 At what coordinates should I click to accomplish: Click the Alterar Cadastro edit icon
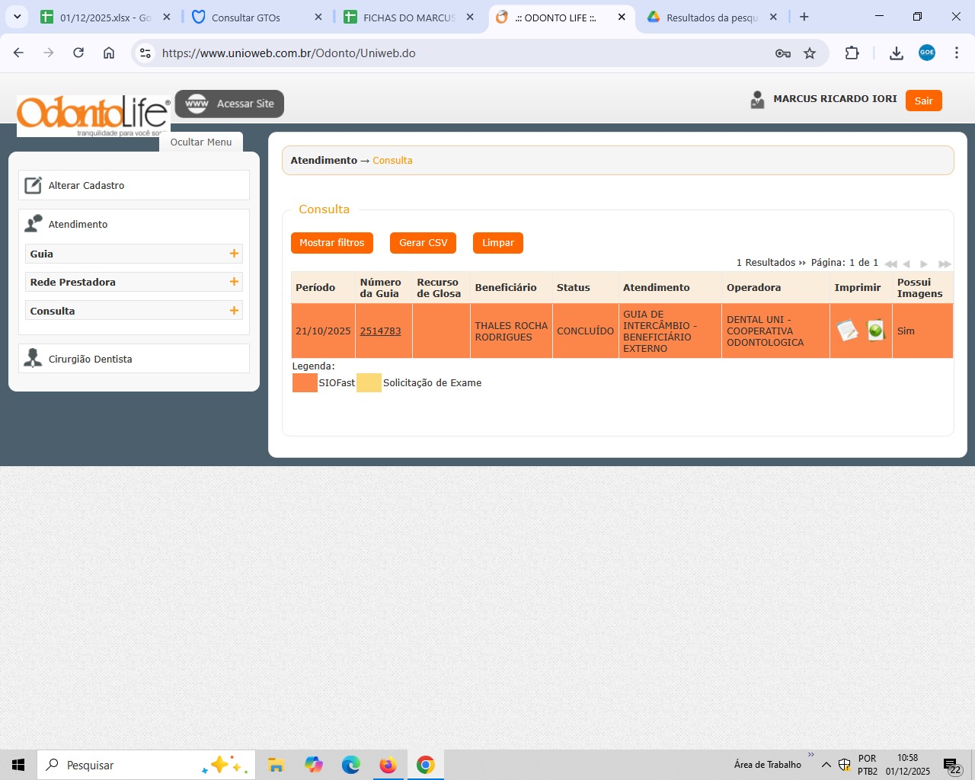point(34,185)
